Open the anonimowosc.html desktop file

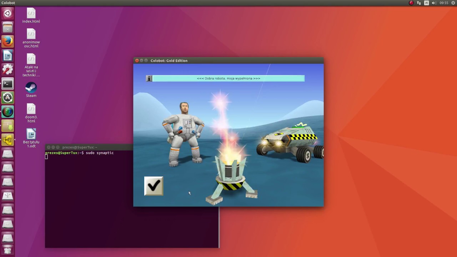coord(31,39)
